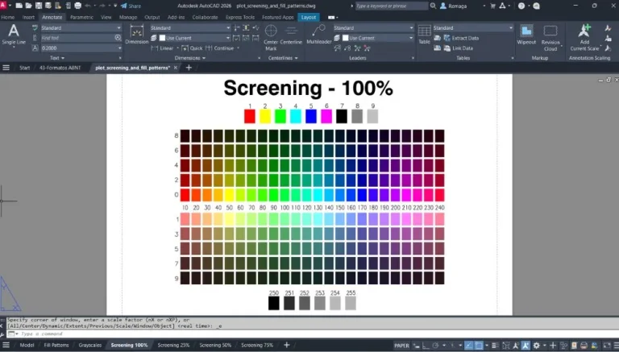The height and width of the screenshot is (352, 619).
Task: Open the Home ribbon tab
Action: point(7,18)
